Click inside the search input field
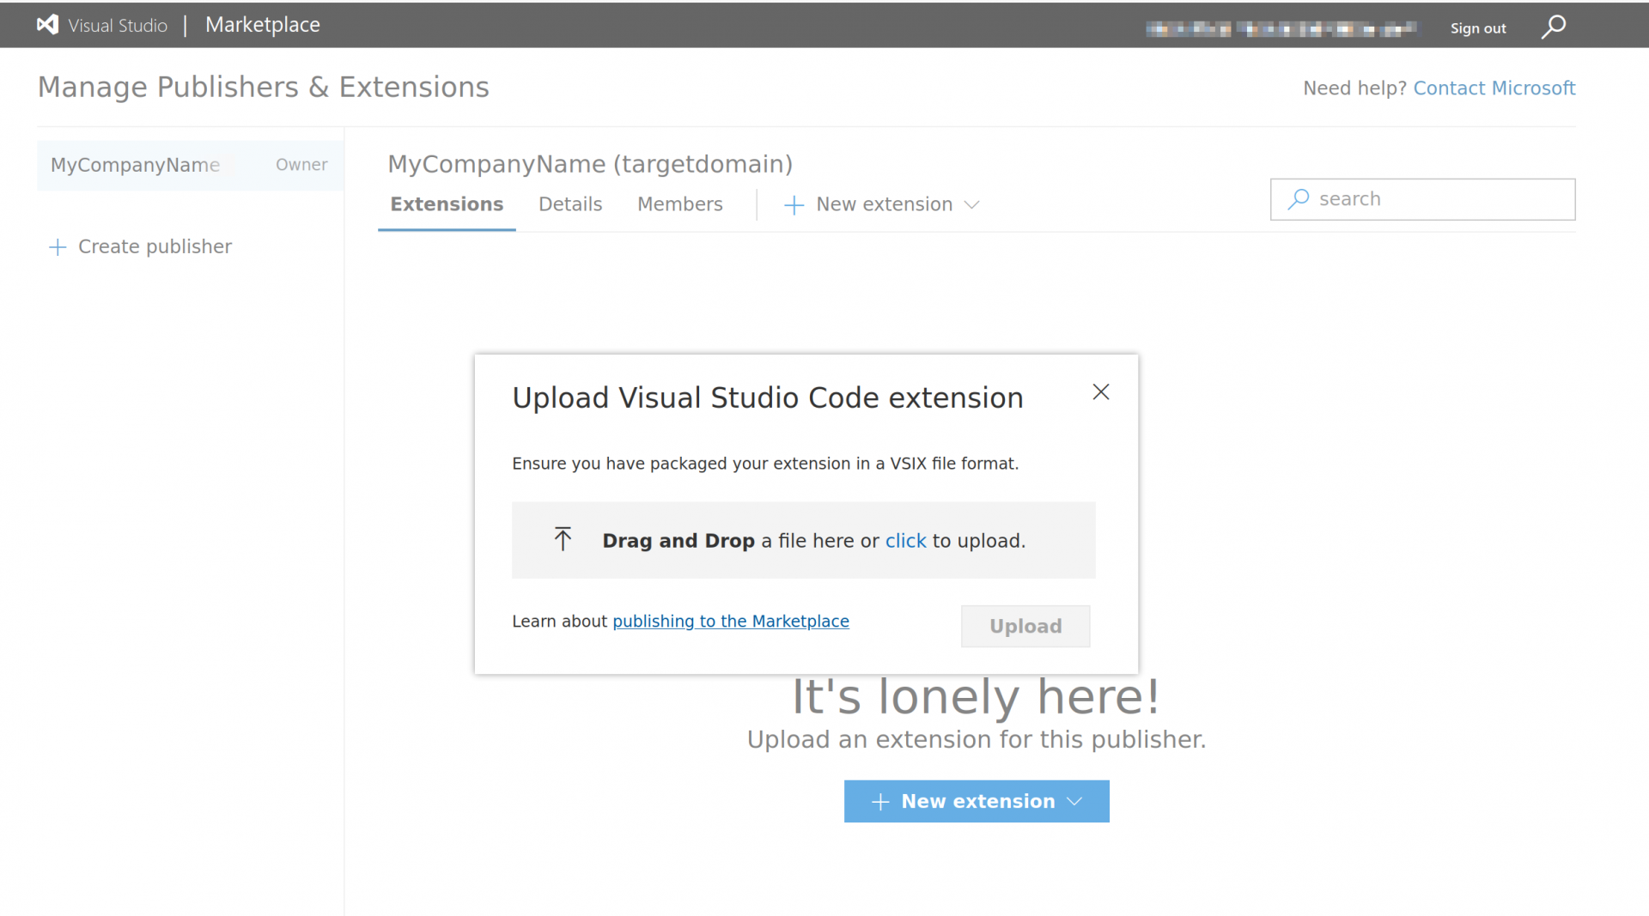Screen dimensions: 1649x916 (1426, 198)
